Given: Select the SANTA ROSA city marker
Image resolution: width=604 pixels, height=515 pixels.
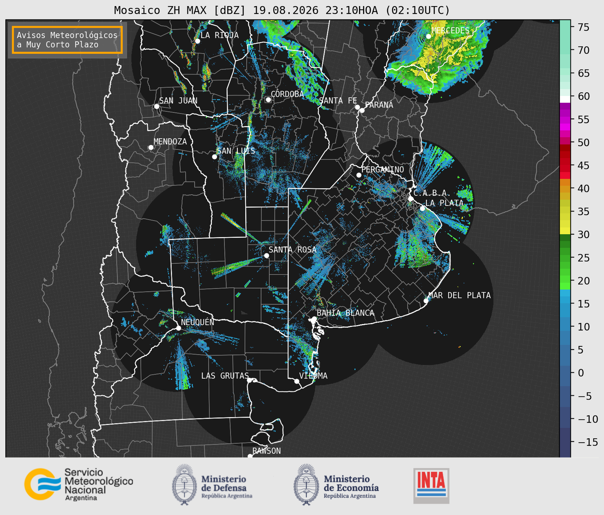Looking at the screenshot, I should coord(266,255).
